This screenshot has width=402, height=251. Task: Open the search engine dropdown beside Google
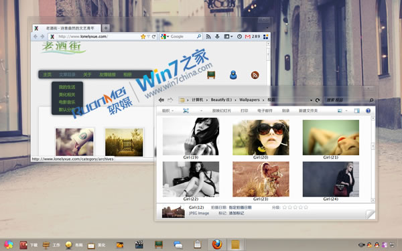pyautogui.click(x=168, y=37)
